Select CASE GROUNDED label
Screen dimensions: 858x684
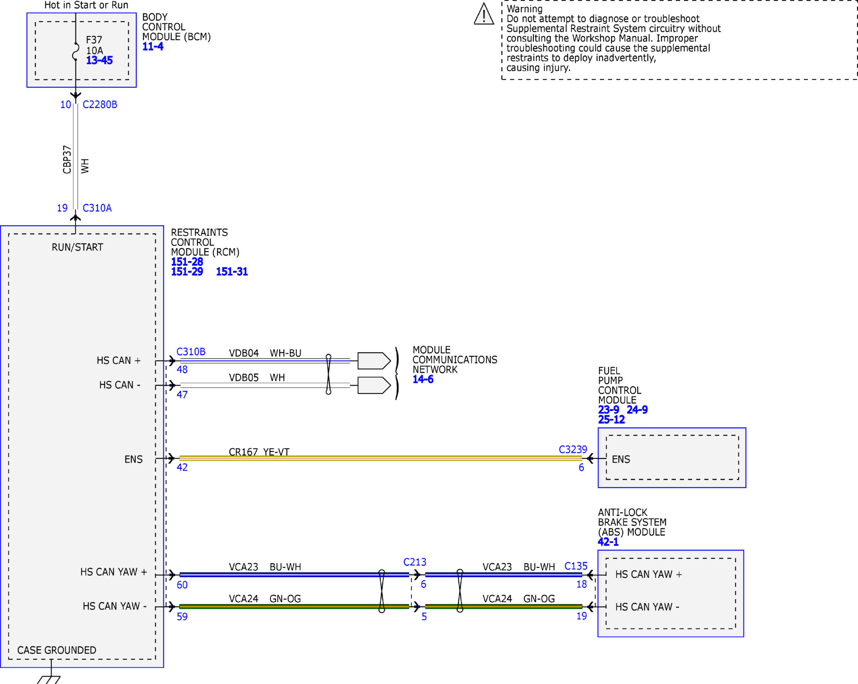[x=57, y=650]
